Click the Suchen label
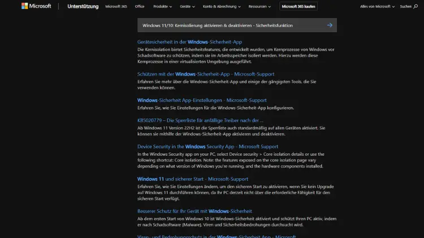Image resolution: width=424 pixels, height=238 pixels. tap(405, 6)
